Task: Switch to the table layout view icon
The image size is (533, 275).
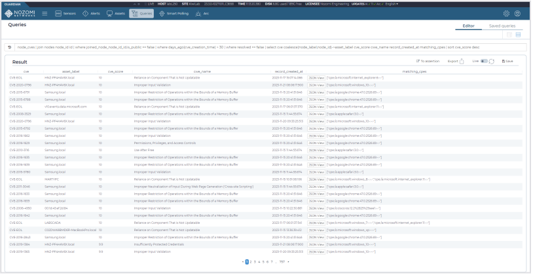Action: [x=509, y=34]
